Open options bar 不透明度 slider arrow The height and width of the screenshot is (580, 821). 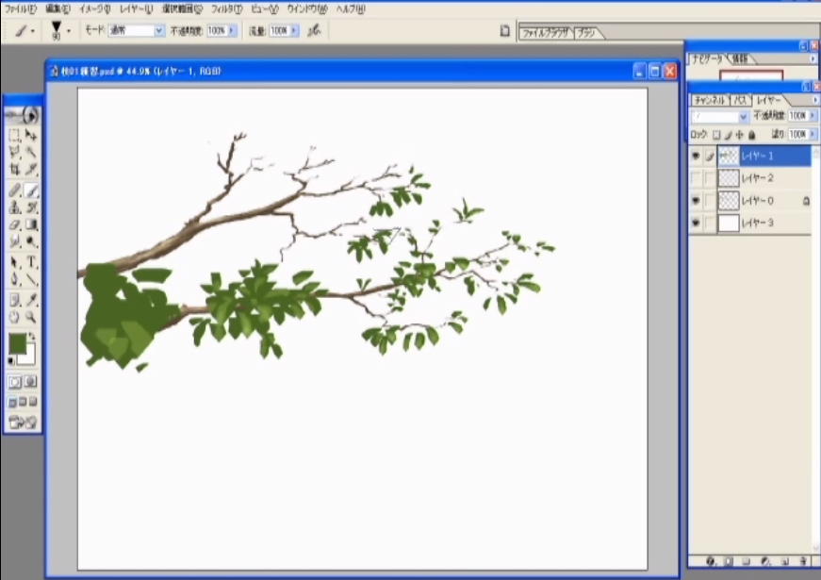click(x=232, y=31)
